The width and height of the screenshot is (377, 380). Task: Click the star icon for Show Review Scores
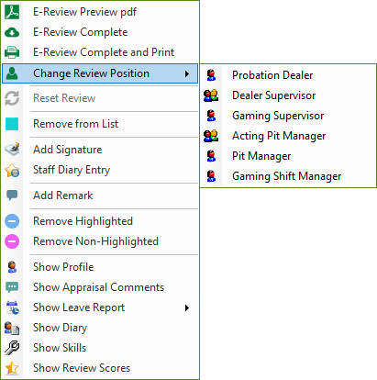coord(12,368)
